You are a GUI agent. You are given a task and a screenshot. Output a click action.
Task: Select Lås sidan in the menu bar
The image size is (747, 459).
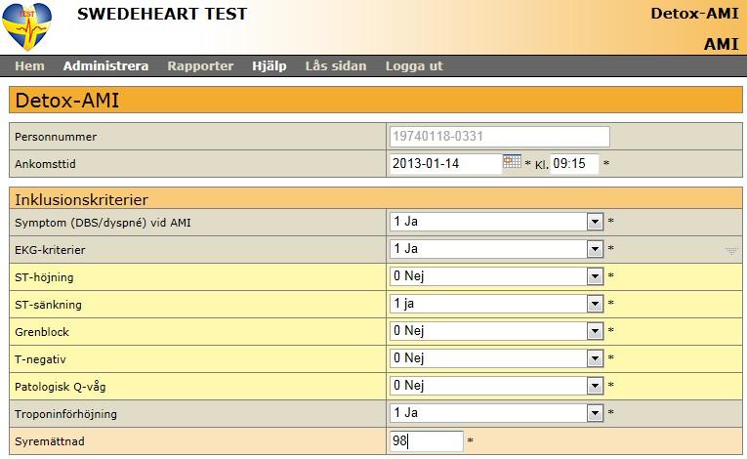pyautogui.click(x=336, y=65)
